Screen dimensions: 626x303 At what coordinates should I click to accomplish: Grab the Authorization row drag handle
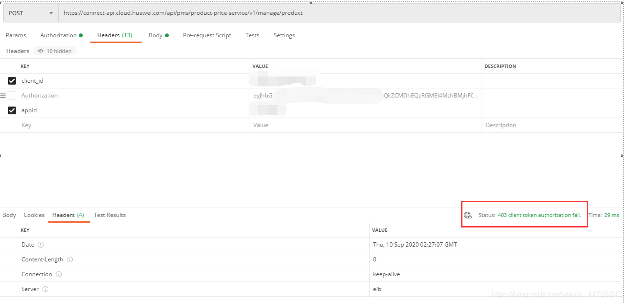[3, 96]
